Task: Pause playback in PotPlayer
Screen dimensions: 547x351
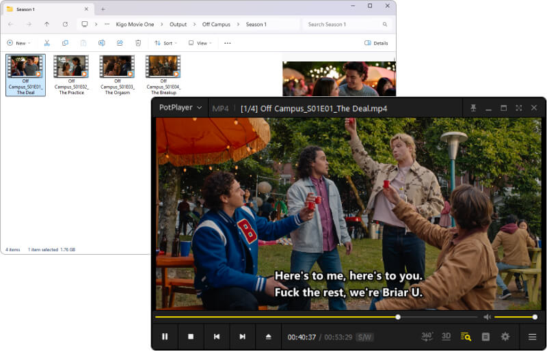Action: click(165, 337)
